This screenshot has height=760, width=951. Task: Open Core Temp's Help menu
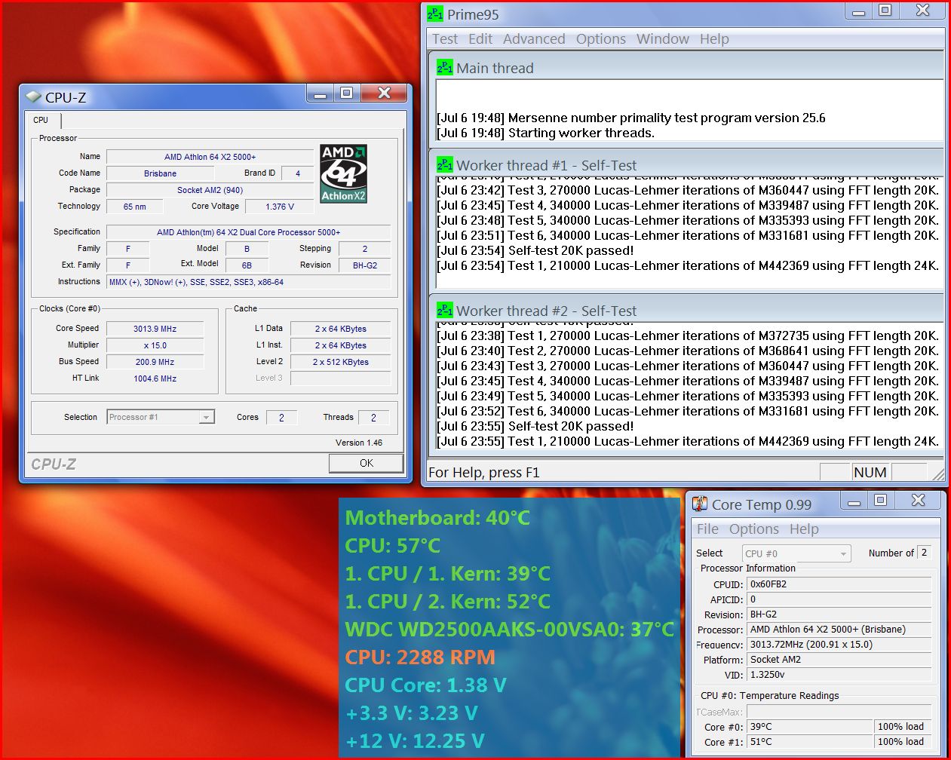[x=804, y=529]
